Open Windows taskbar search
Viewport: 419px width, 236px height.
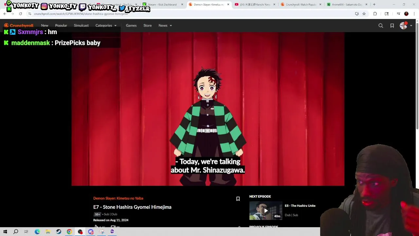(16, 232)
